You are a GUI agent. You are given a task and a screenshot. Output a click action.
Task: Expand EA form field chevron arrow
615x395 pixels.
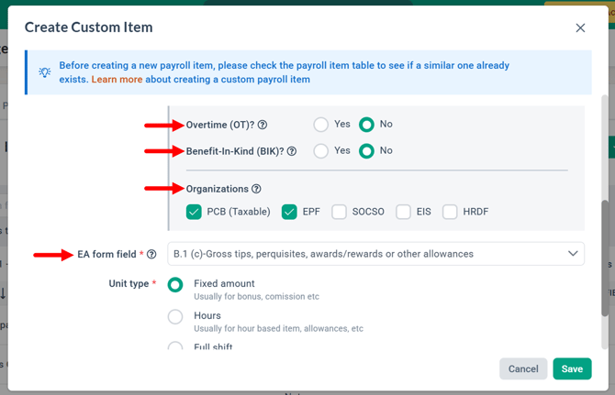click(573, 254)
